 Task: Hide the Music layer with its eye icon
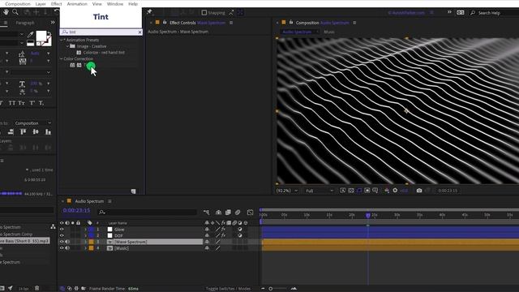[62, 248]
